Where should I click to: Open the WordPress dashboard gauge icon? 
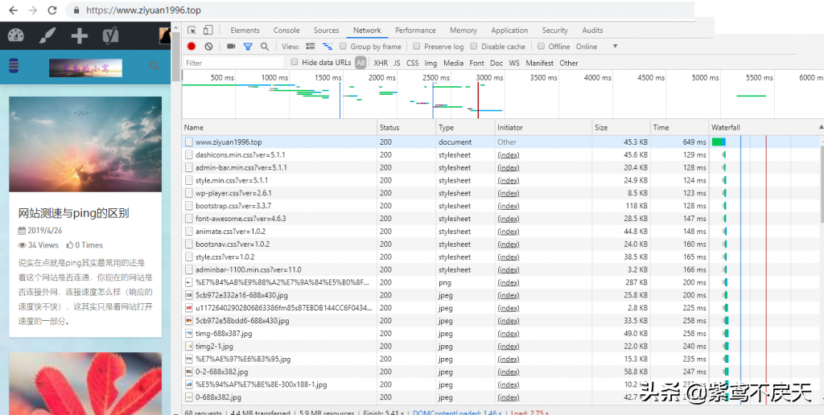16,35
